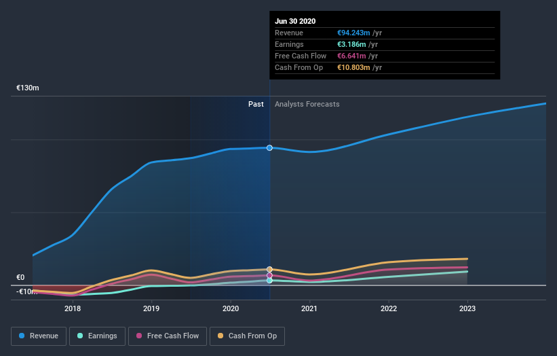557x356 pixels.
Task: Click the 2023 x-axis label
Action: [467, 308]
